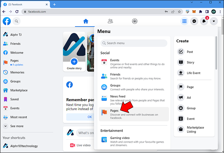Open the Notifications bell icon
224x153 pixels.
204,21
